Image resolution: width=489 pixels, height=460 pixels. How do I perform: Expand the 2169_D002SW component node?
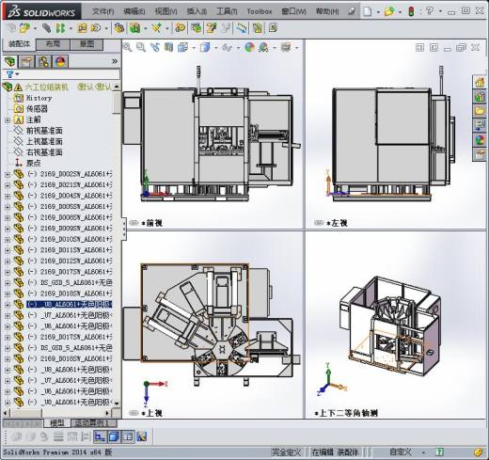coord(8,175)
